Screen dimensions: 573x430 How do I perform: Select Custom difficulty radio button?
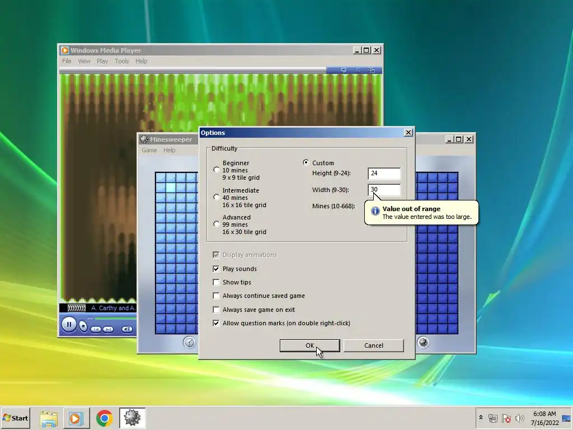click(306, 162)
